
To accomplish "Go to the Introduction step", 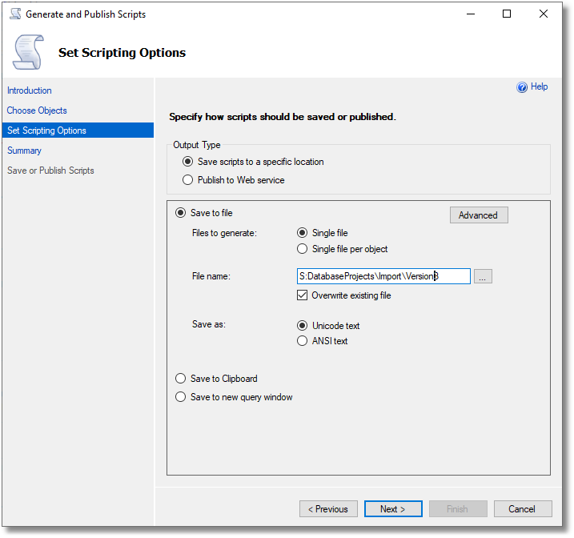I will click(x=30, y=90).
